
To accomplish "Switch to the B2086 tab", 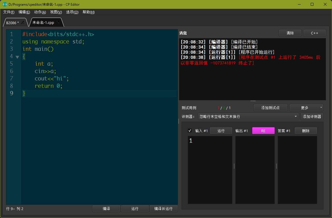I will point(12,23).
